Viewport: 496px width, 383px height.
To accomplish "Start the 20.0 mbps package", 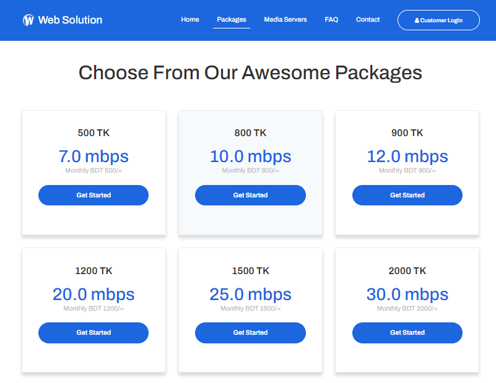I will point(94,332).
